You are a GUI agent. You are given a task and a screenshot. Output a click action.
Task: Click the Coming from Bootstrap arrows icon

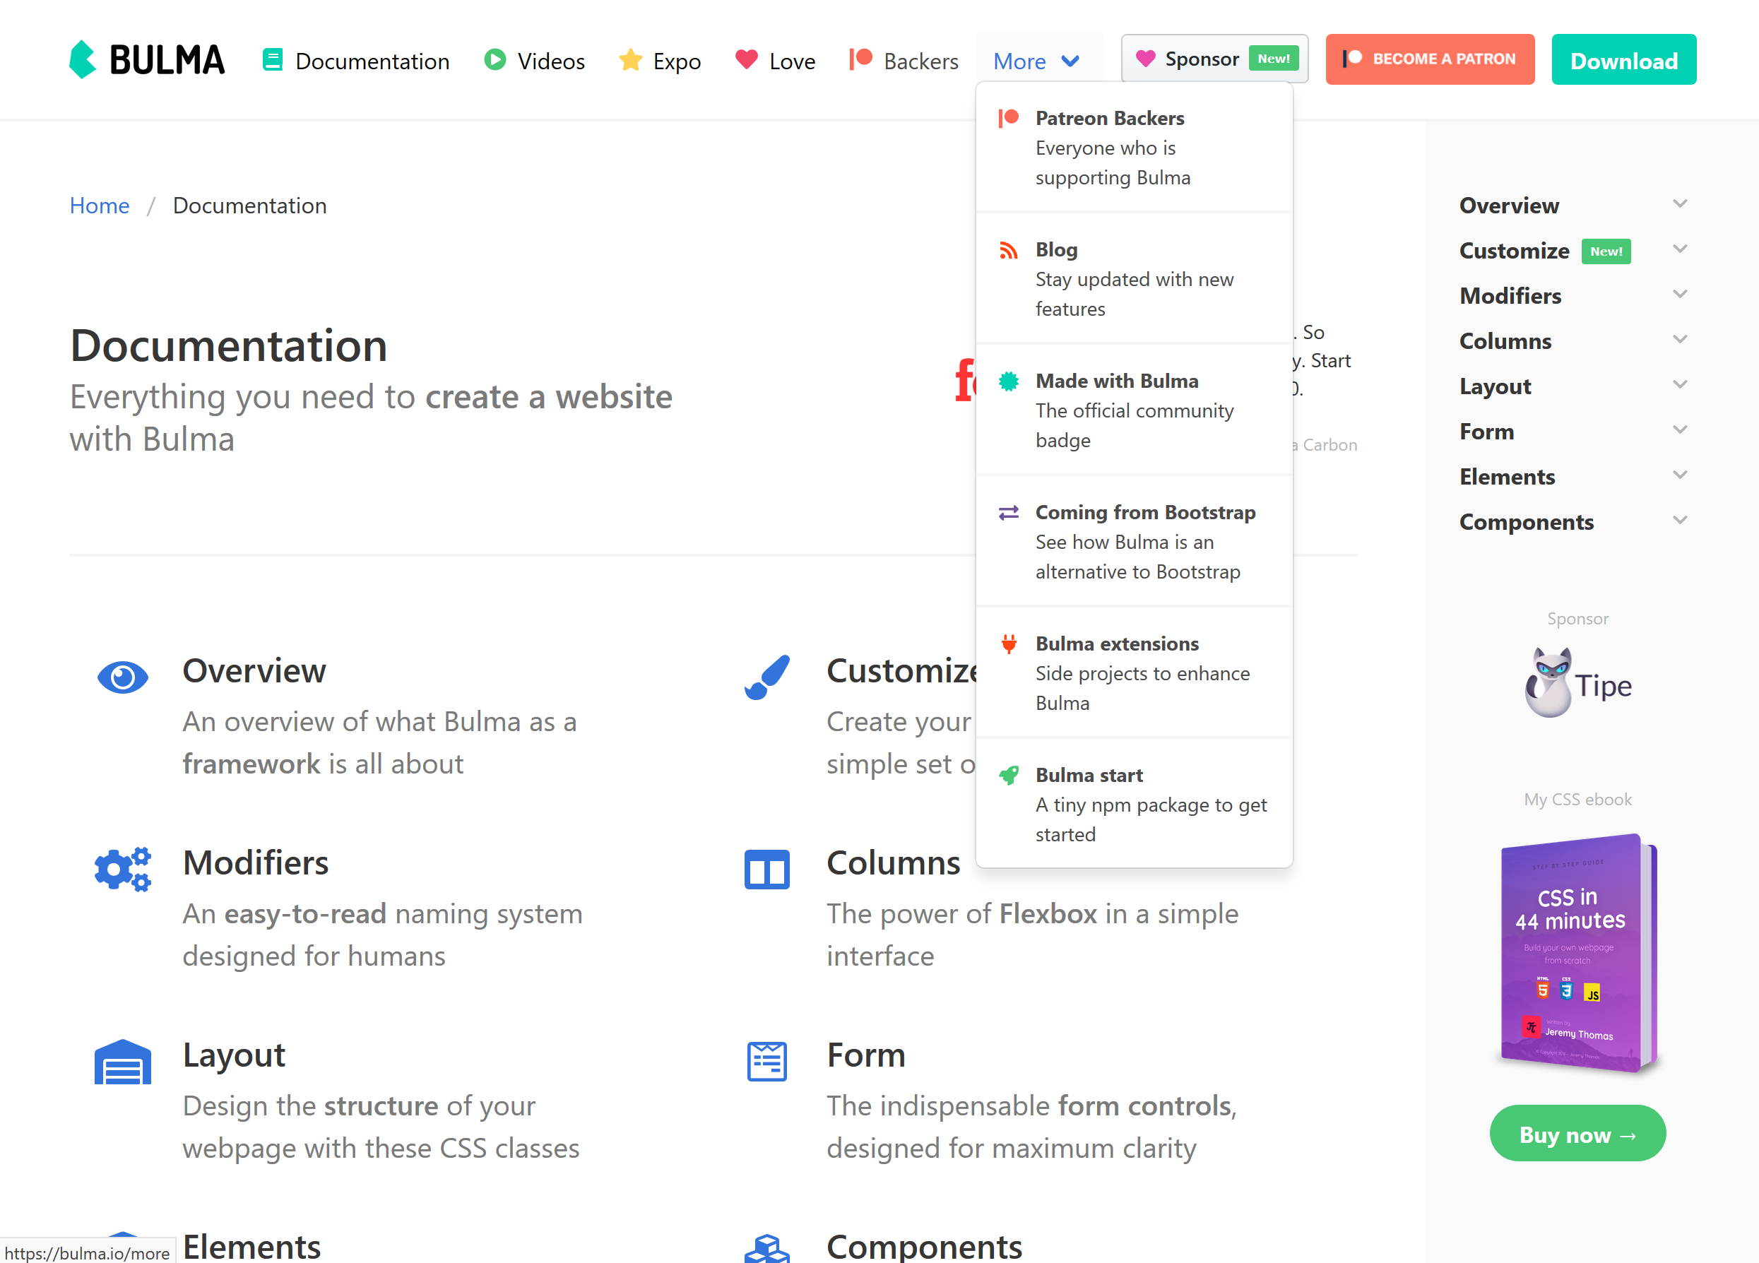(1009, 511)
